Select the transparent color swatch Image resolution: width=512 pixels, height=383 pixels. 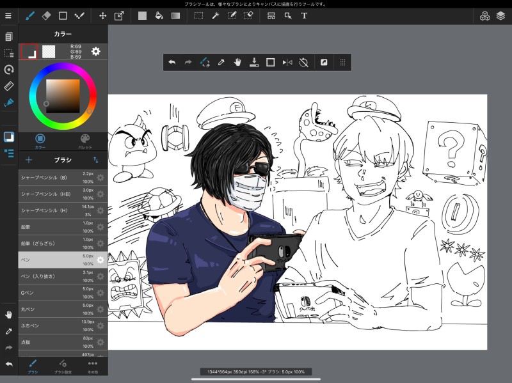(x=49, y=52)
